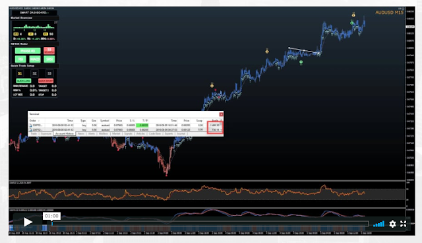Select the S1 quick trade setup

pos(20,73)
